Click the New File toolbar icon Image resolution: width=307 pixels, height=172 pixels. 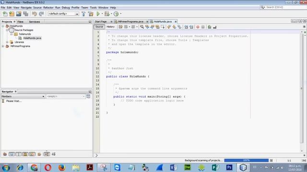pyautogui.click(x=5, y=14)
